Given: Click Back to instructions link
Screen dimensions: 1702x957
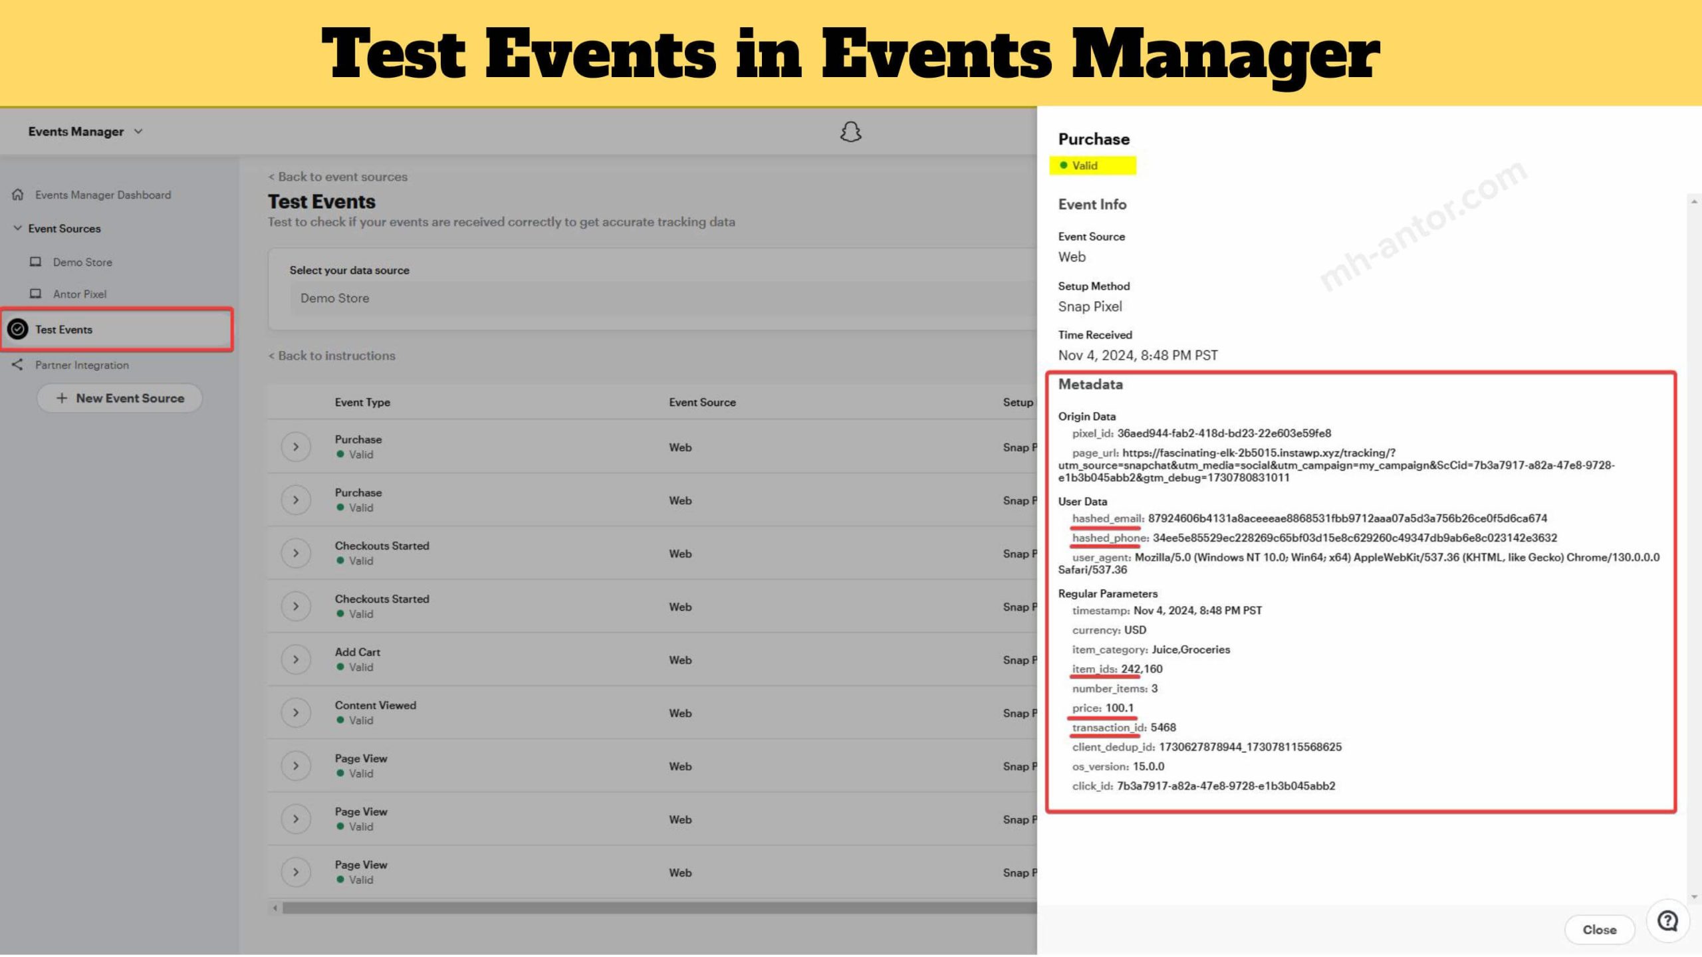Looking at the screenshot, I should pos(332,356).
